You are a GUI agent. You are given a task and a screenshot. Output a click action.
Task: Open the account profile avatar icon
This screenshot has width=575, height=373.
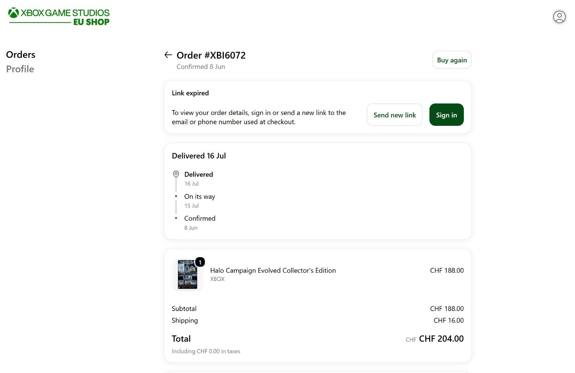(x=559, y=17)
